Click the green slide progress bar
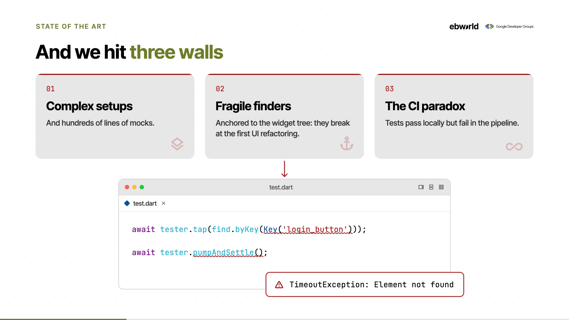The image size is (569, 320). pos(63,319)
